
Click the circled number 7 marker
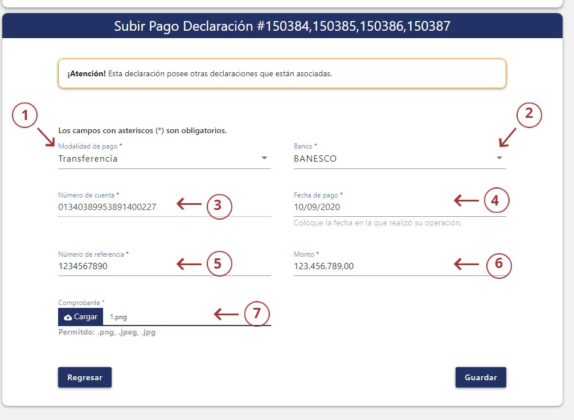point(256,314)
